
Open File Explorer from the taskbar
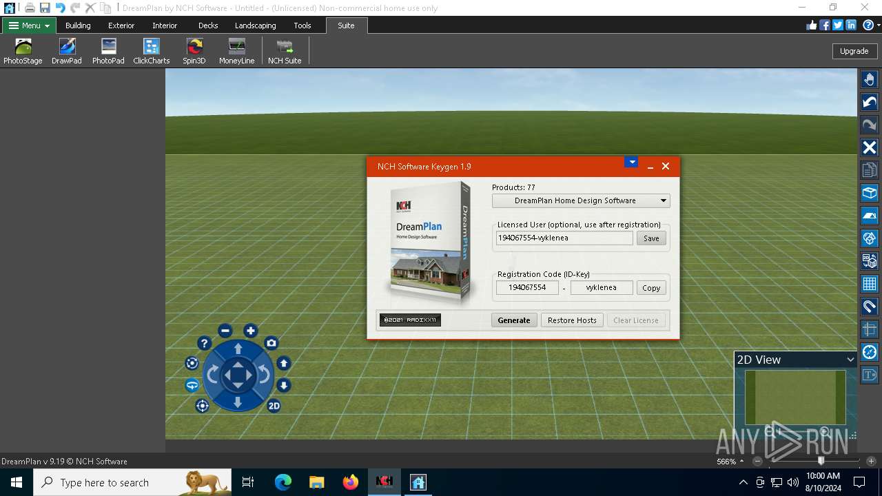[x=316, y=482]
